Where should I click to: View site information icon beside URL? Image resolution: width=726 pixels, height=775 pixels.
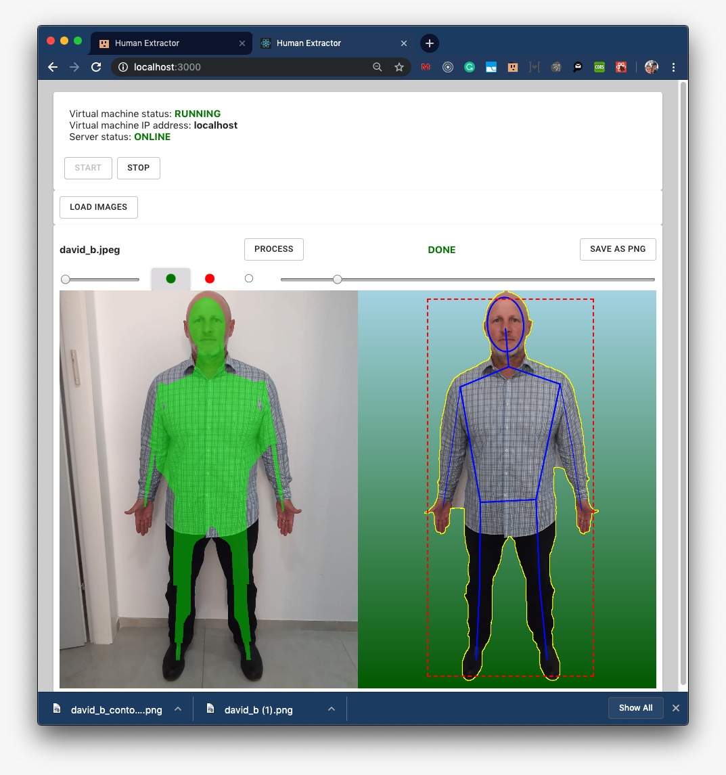[x=123, y=67]
